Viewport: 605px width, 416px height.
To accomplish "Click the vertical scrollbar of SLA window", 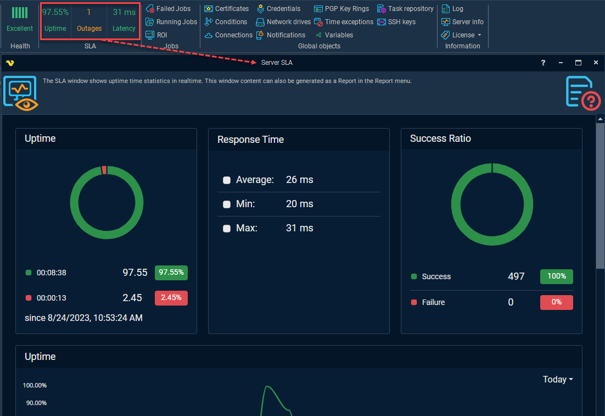I will pos(600,192).
